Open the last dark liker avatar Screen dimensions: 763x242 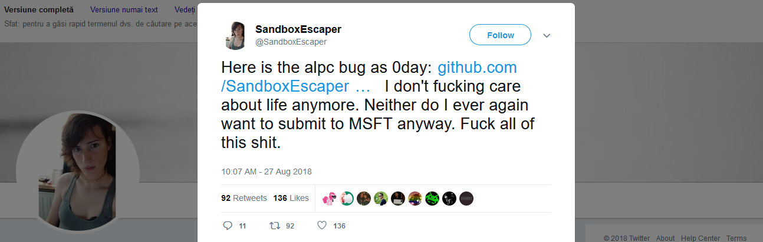click(466, 199)
